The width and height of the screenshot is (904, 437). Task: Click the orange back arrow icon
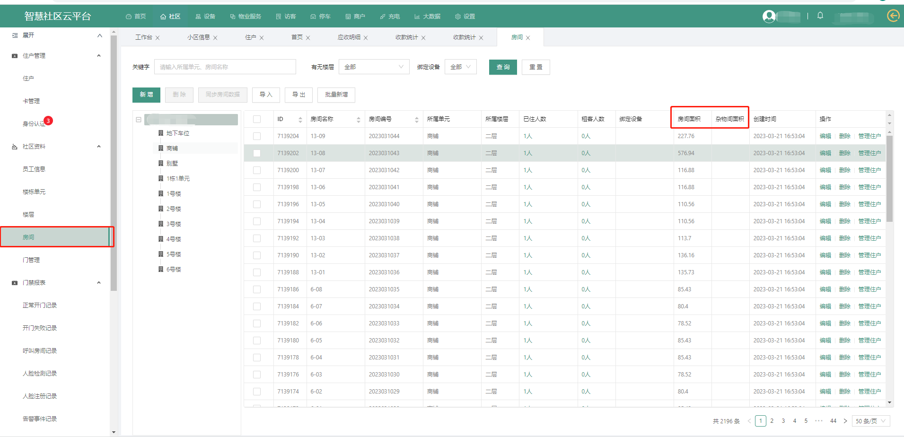(893, 16)
